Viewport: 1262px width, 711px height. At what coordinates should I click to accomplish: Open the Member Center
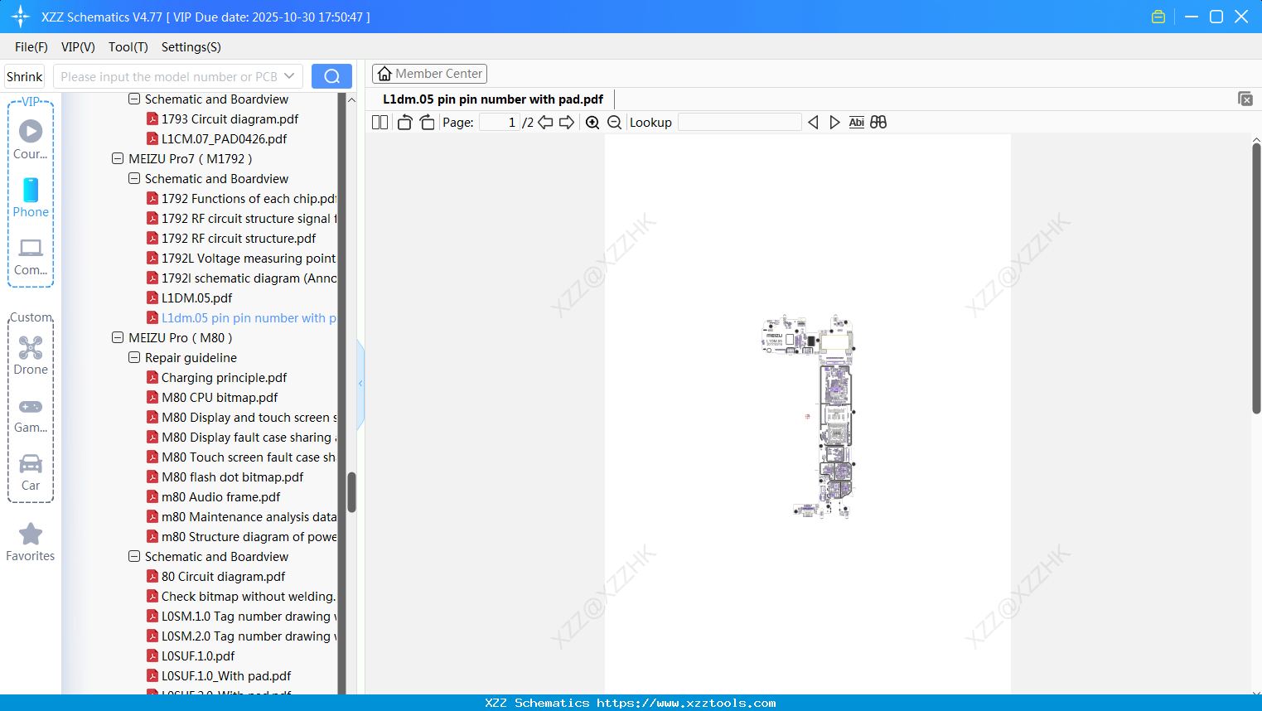429,74
